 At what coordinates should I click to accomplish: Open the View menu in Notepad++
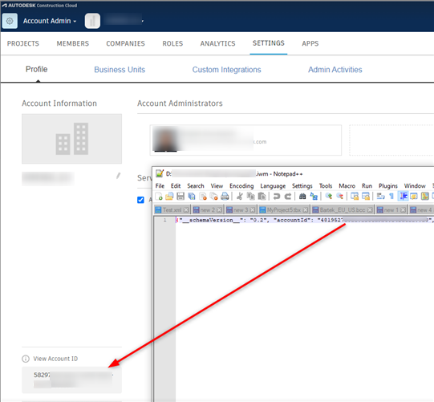click(217, 186)
